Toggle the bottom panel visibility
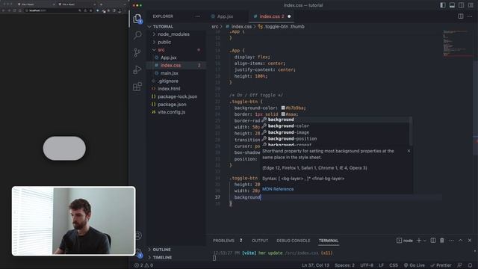 click(452, 5)
